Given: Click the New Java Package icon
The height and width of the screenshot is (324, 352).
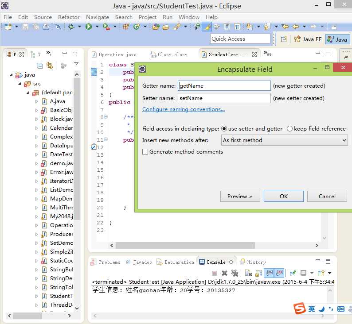Looking at the screenshot, I should 126,27.
